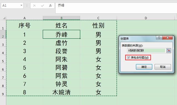Click the help question mark in 创建表 dialog
Viewport: 177px width, 105px height.
pyautogui.click(x=159, y=38)
